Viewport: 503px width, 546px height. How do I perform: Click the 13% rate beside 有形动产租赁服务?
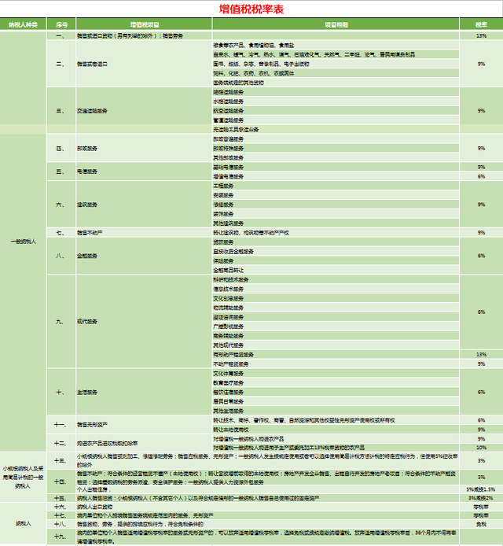[482, 355]
